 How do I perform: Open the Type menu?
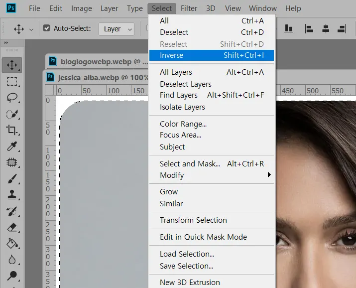[x=135, y=8]
